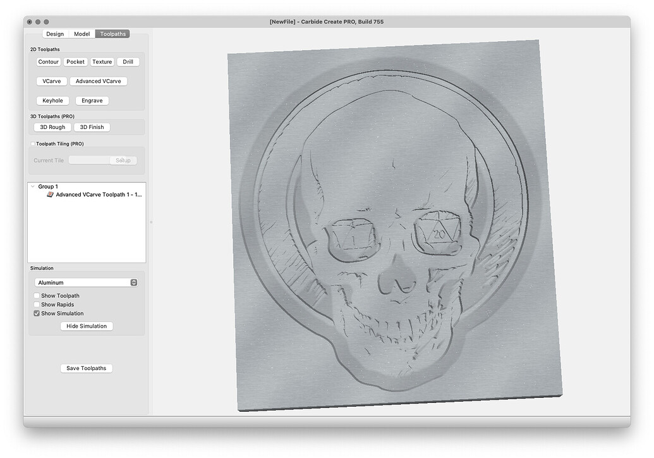Click the Advanced VCarve toolpath icon in list
The width and height of the screenshot is (654, 458).
(50, 195)
